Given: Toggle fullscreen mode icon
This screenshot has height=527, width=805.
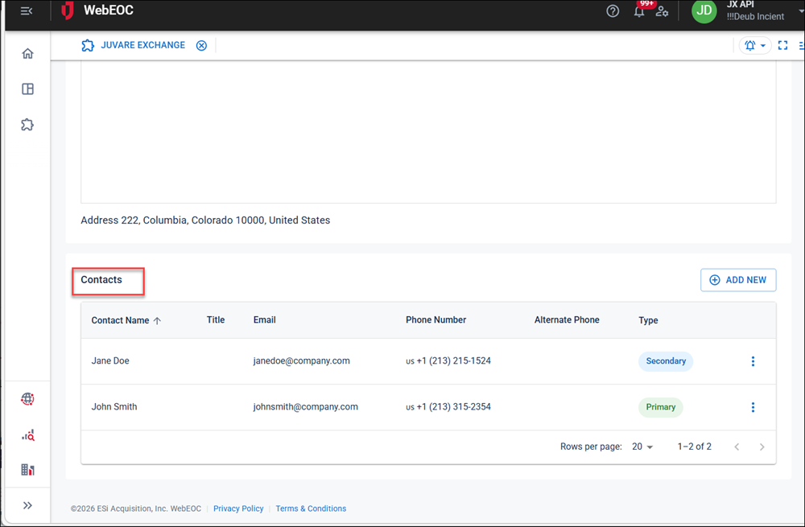Looking at the screenshot, I should (783, 46).
